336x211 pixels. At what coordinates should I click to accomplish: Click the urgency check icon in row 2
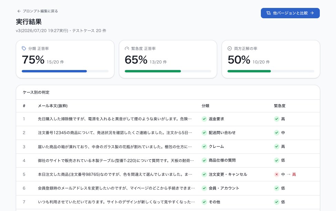click(277, 133)
